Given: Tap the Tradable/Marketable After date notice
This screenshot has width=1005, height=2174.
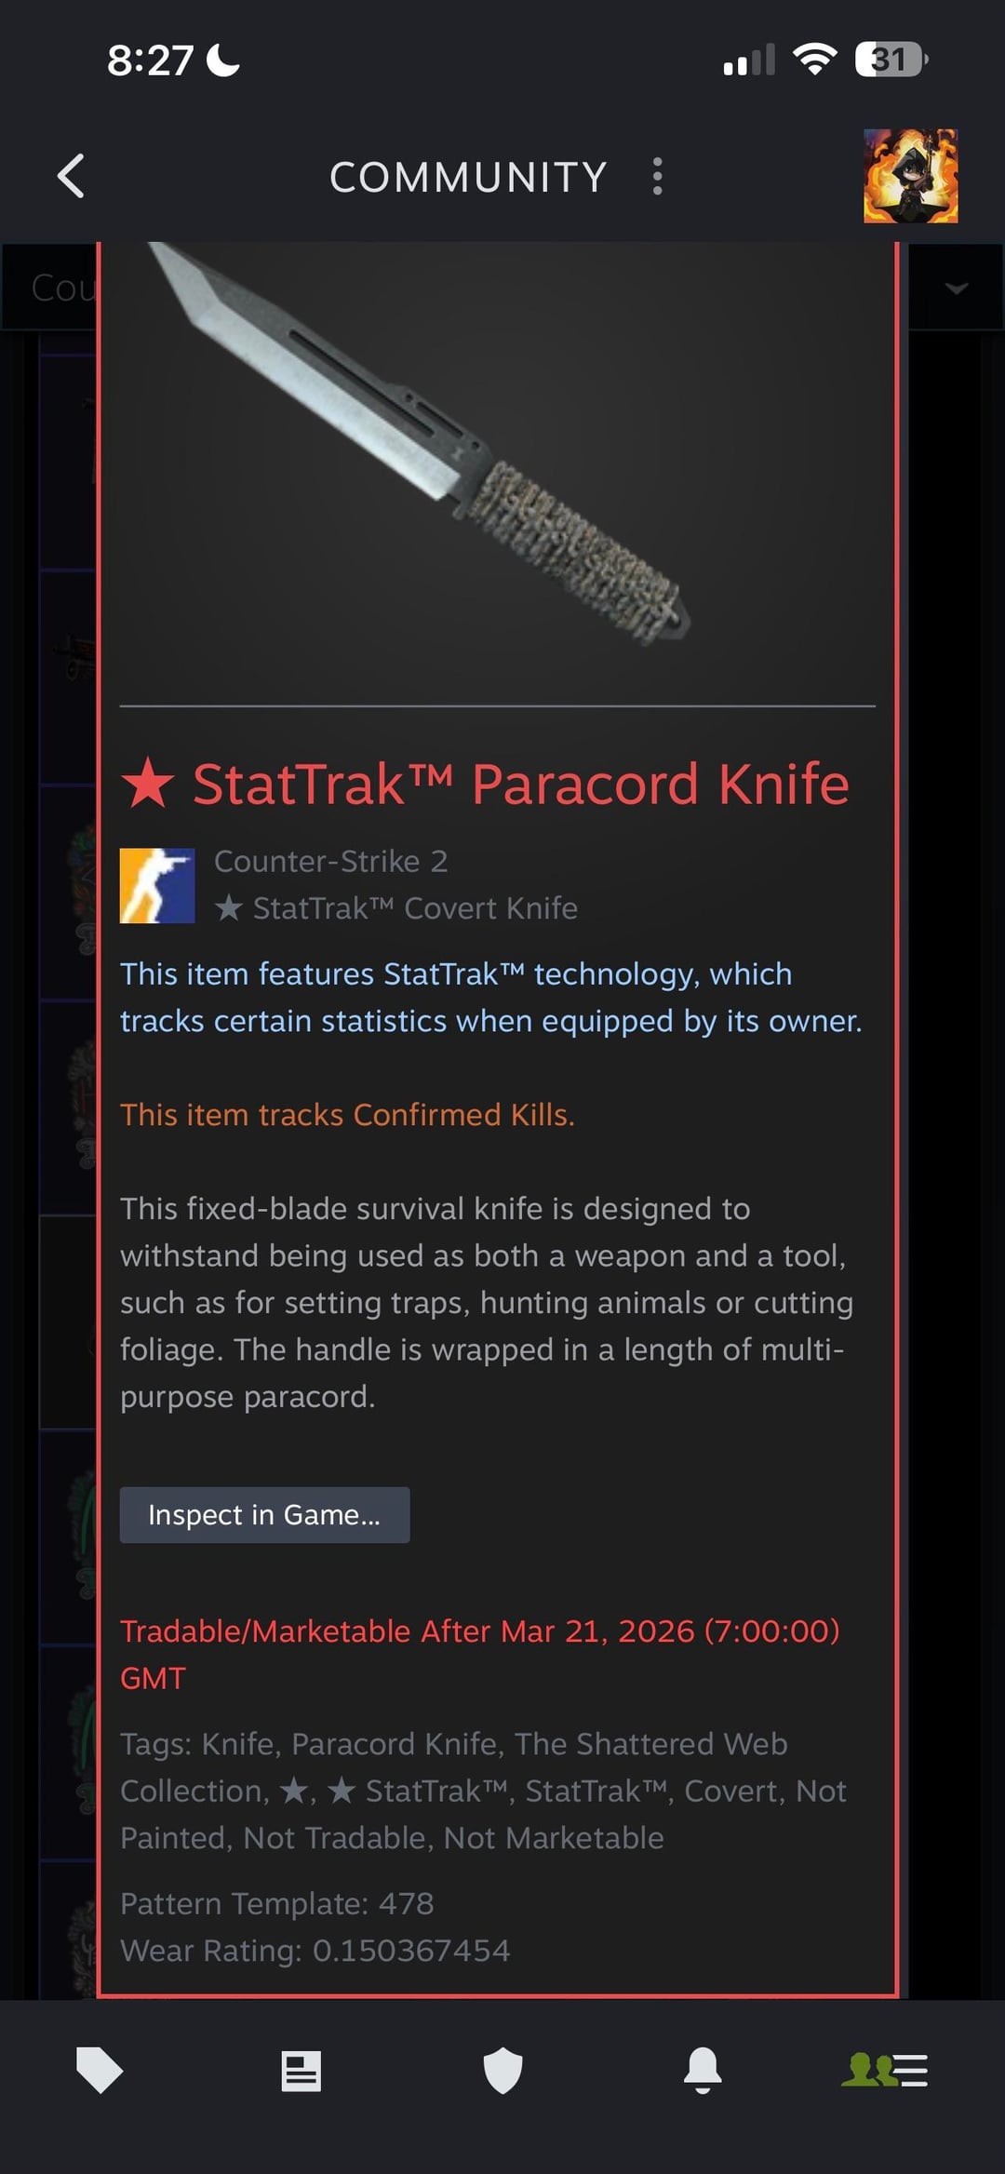Looking at the screenshot, I should [480, 1654].
